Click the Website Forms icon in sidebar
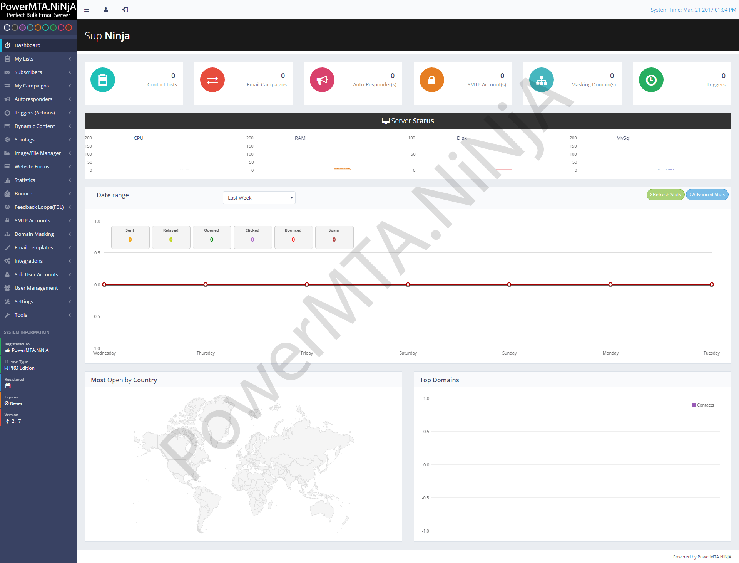This screenshot has width=739, height=563. [x=7, y=166]
